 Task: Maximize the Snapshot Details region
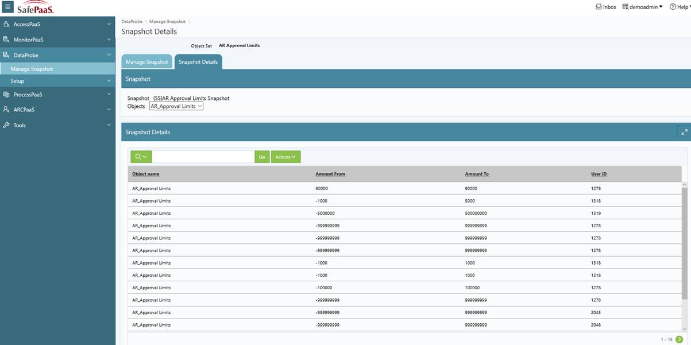tap(684, 132)
